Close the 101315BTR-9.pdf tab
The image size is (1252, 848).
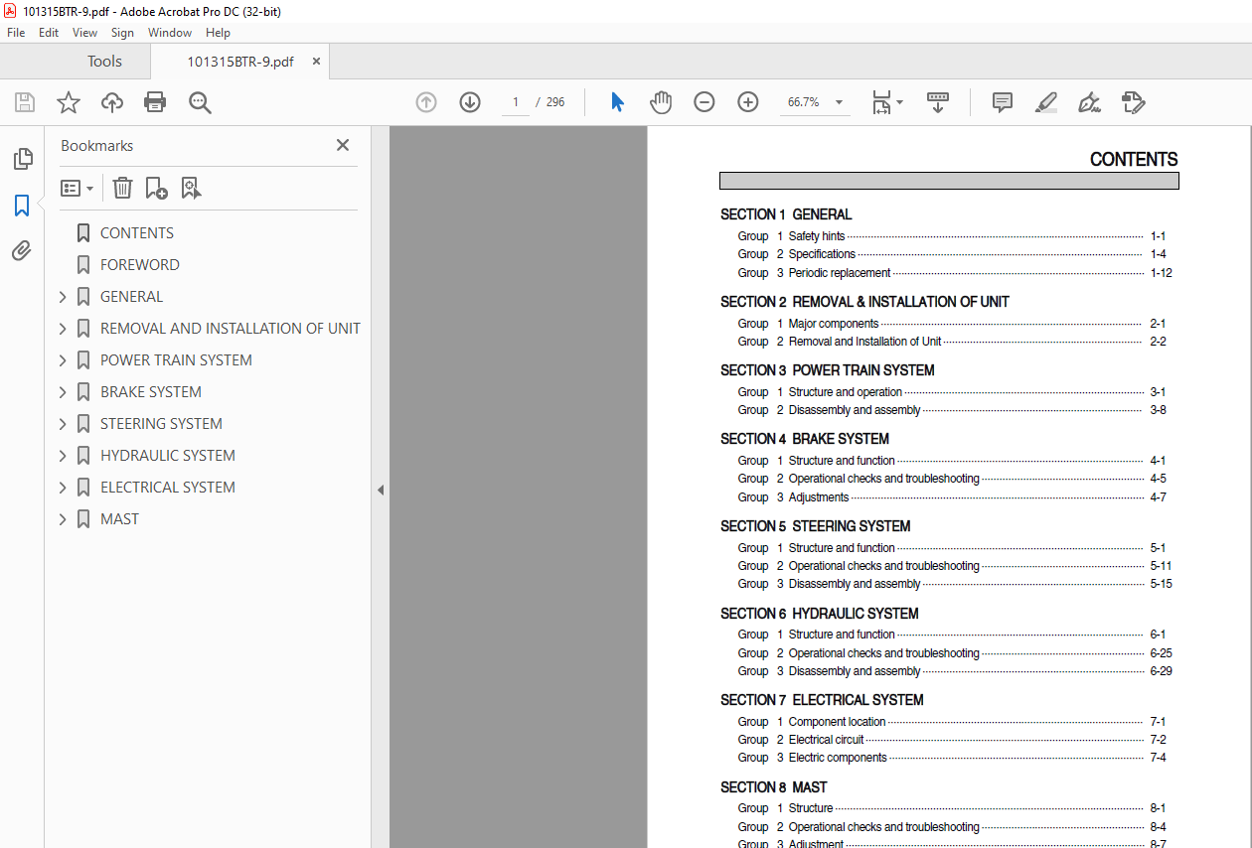(316, 62)
